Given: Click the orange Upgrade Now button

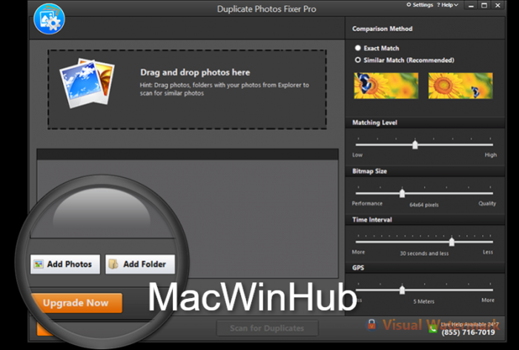Looking at the screenshot, I should click(x=77, y=303).
